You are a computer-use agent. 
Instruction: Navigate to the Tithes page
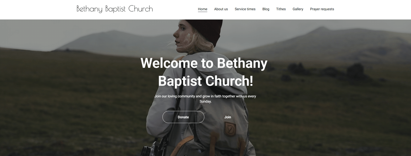[281, 9]
